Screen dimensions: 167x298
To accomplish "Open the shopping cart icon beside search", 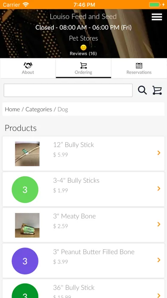I will click(x=157, y=90).
